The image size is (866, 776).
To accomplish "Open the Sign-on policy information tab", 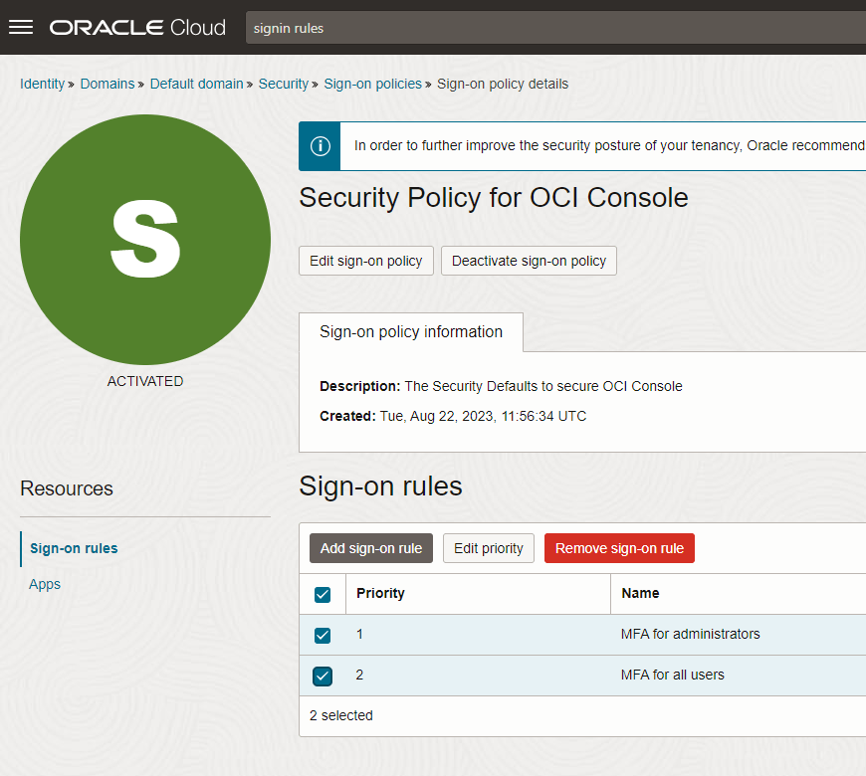I will click(410, 332).
